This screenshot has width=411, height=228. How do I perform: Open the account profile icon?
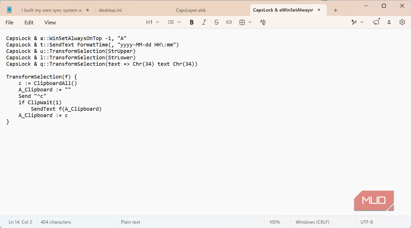(389, 22)
